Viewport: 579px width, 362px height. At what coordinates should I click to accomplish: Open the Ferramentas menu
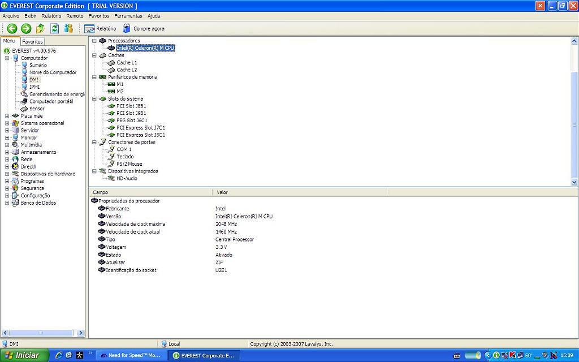(128, 16)
